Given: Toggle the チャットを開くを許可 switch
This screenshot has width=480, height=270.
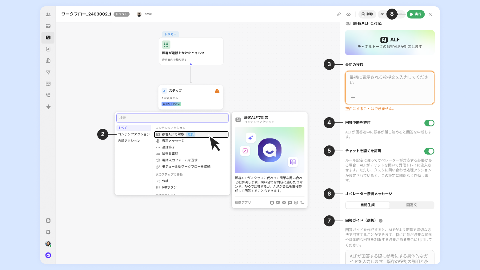Looking at the screenshot, I should click(x=429, y=151).
